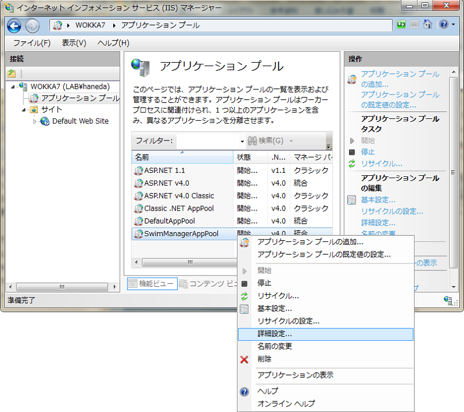The width and height of the screenshot is (464, 412).
Task: Click 停止 link in actions pane
Action: pyautogui.click(x=368, y=152)
